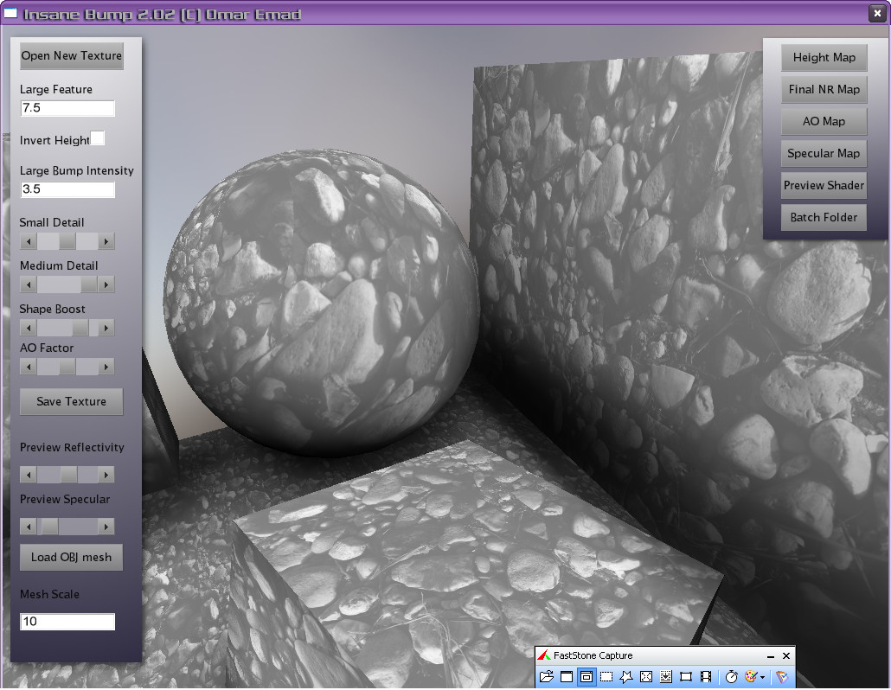Image resolution: width=891 pixels, height=690 pixels.
Task: Focus the Large Feature input field
Action: pyautogui.click(x=67, y=108)
